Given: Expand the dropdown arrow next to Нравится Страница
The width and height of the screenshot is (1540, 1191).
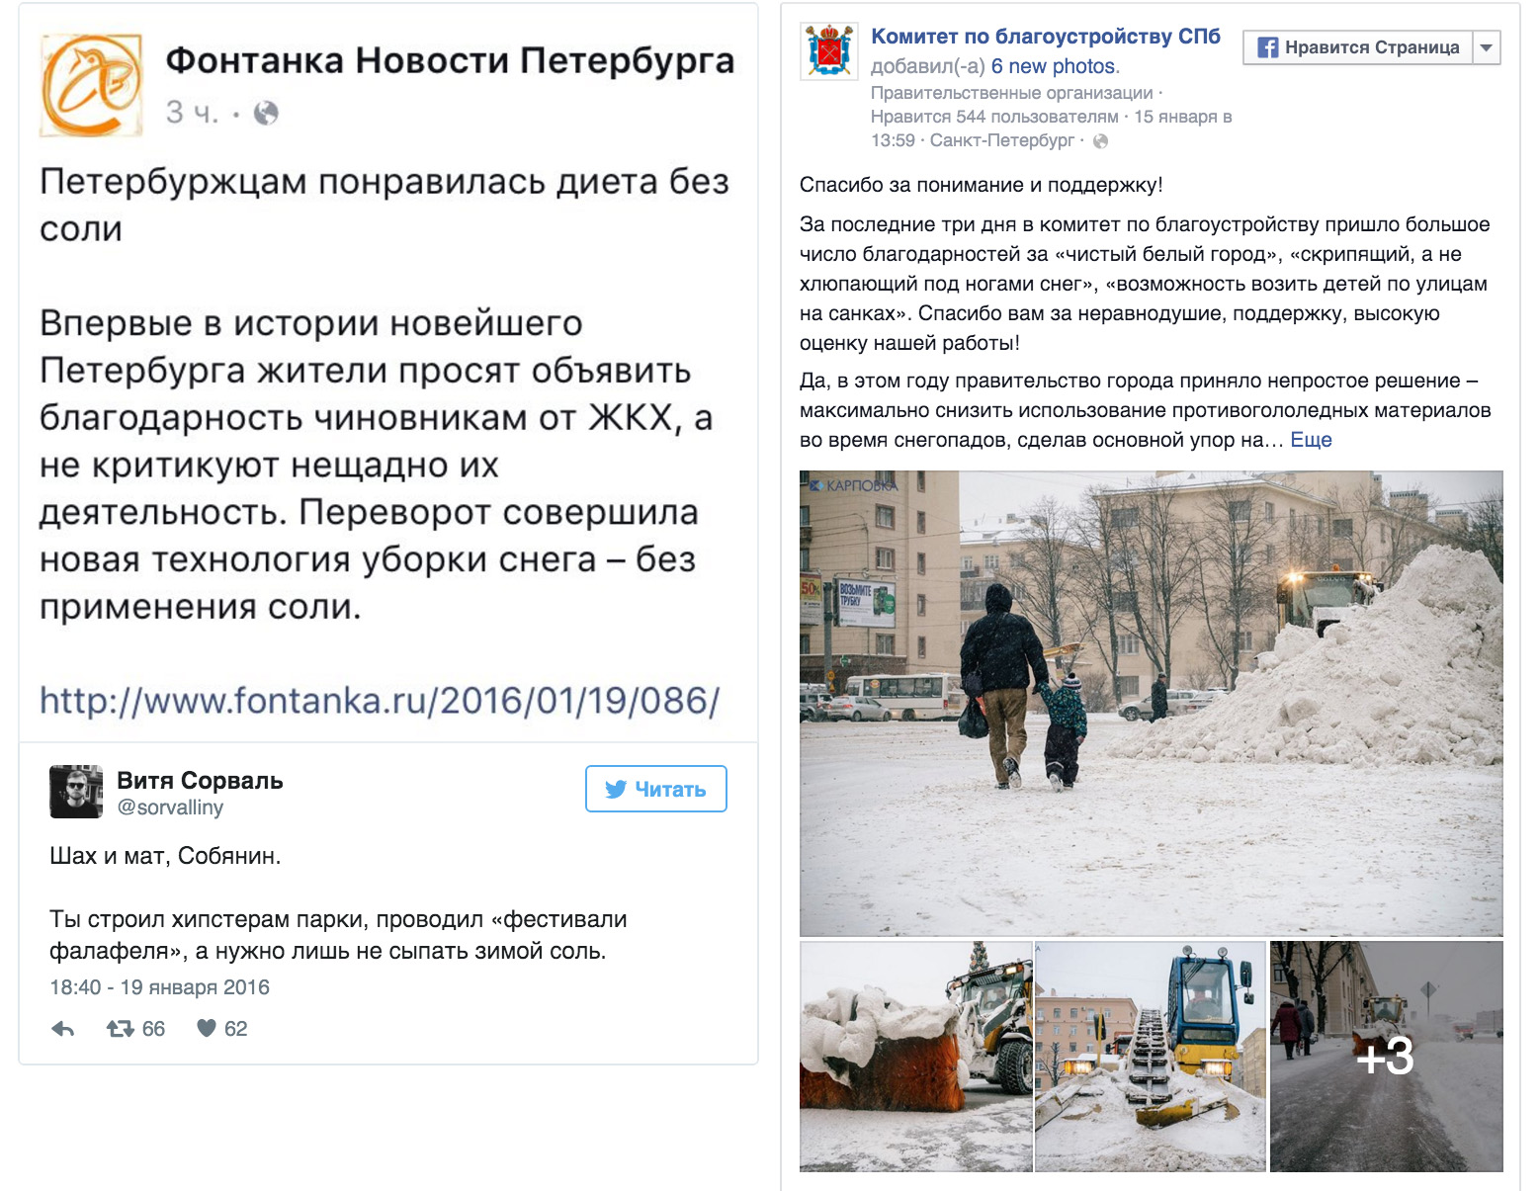Looking at the screenshot, I should point(1487,47).
